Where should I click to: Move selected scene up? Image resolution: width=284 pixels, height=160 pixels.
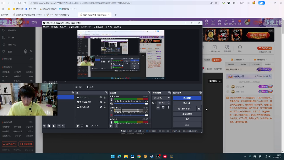pyautogui.click(x=59, y=126)
